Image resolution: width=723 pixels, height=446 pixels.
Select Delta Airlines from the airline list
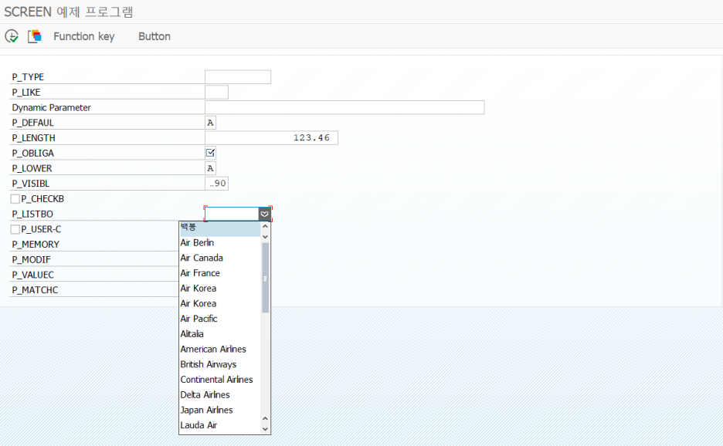click(x=204, y=394)
